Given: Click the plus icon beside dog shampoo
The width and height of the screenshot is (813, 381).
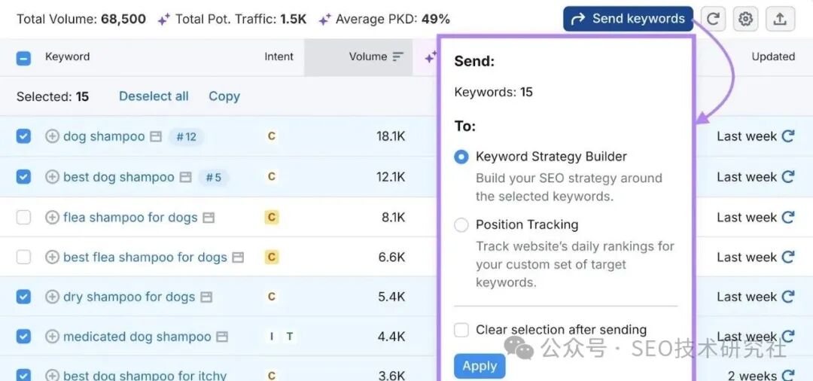Looking at the screenshot, I should click(x=52, y=136).
